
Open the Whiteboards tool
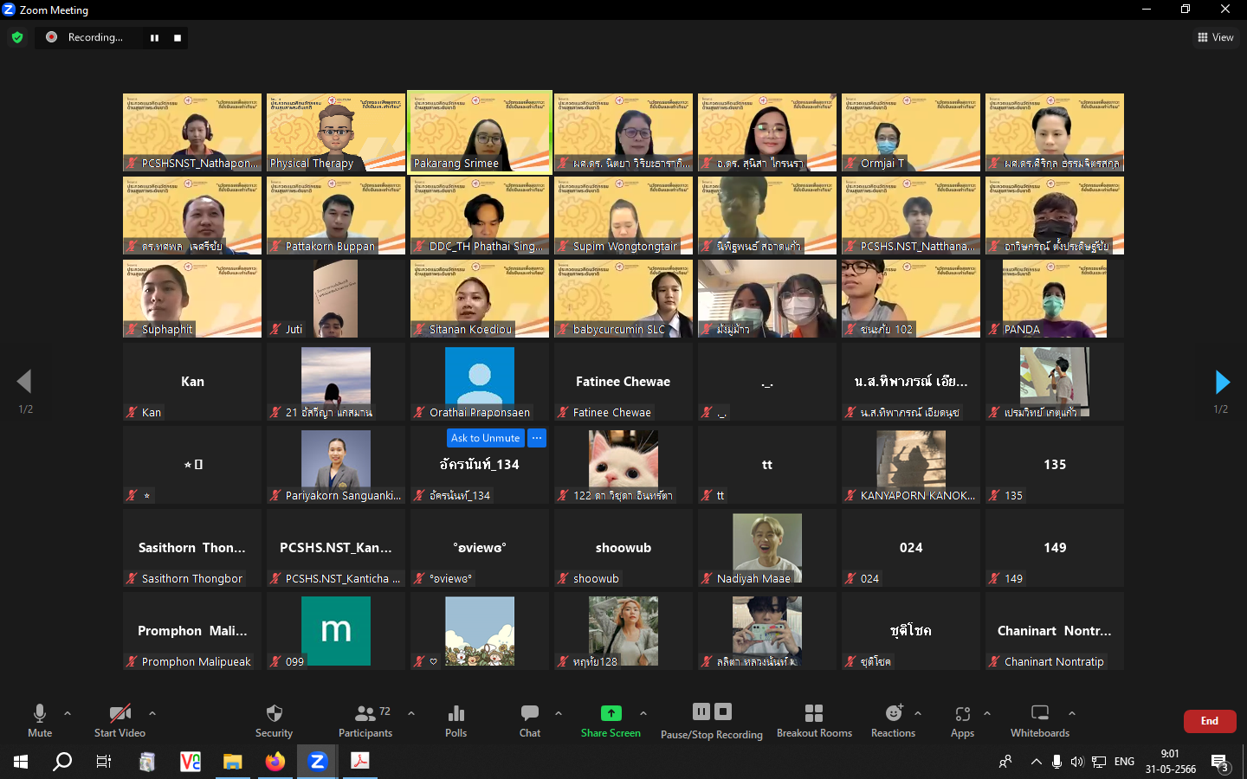1039,720
